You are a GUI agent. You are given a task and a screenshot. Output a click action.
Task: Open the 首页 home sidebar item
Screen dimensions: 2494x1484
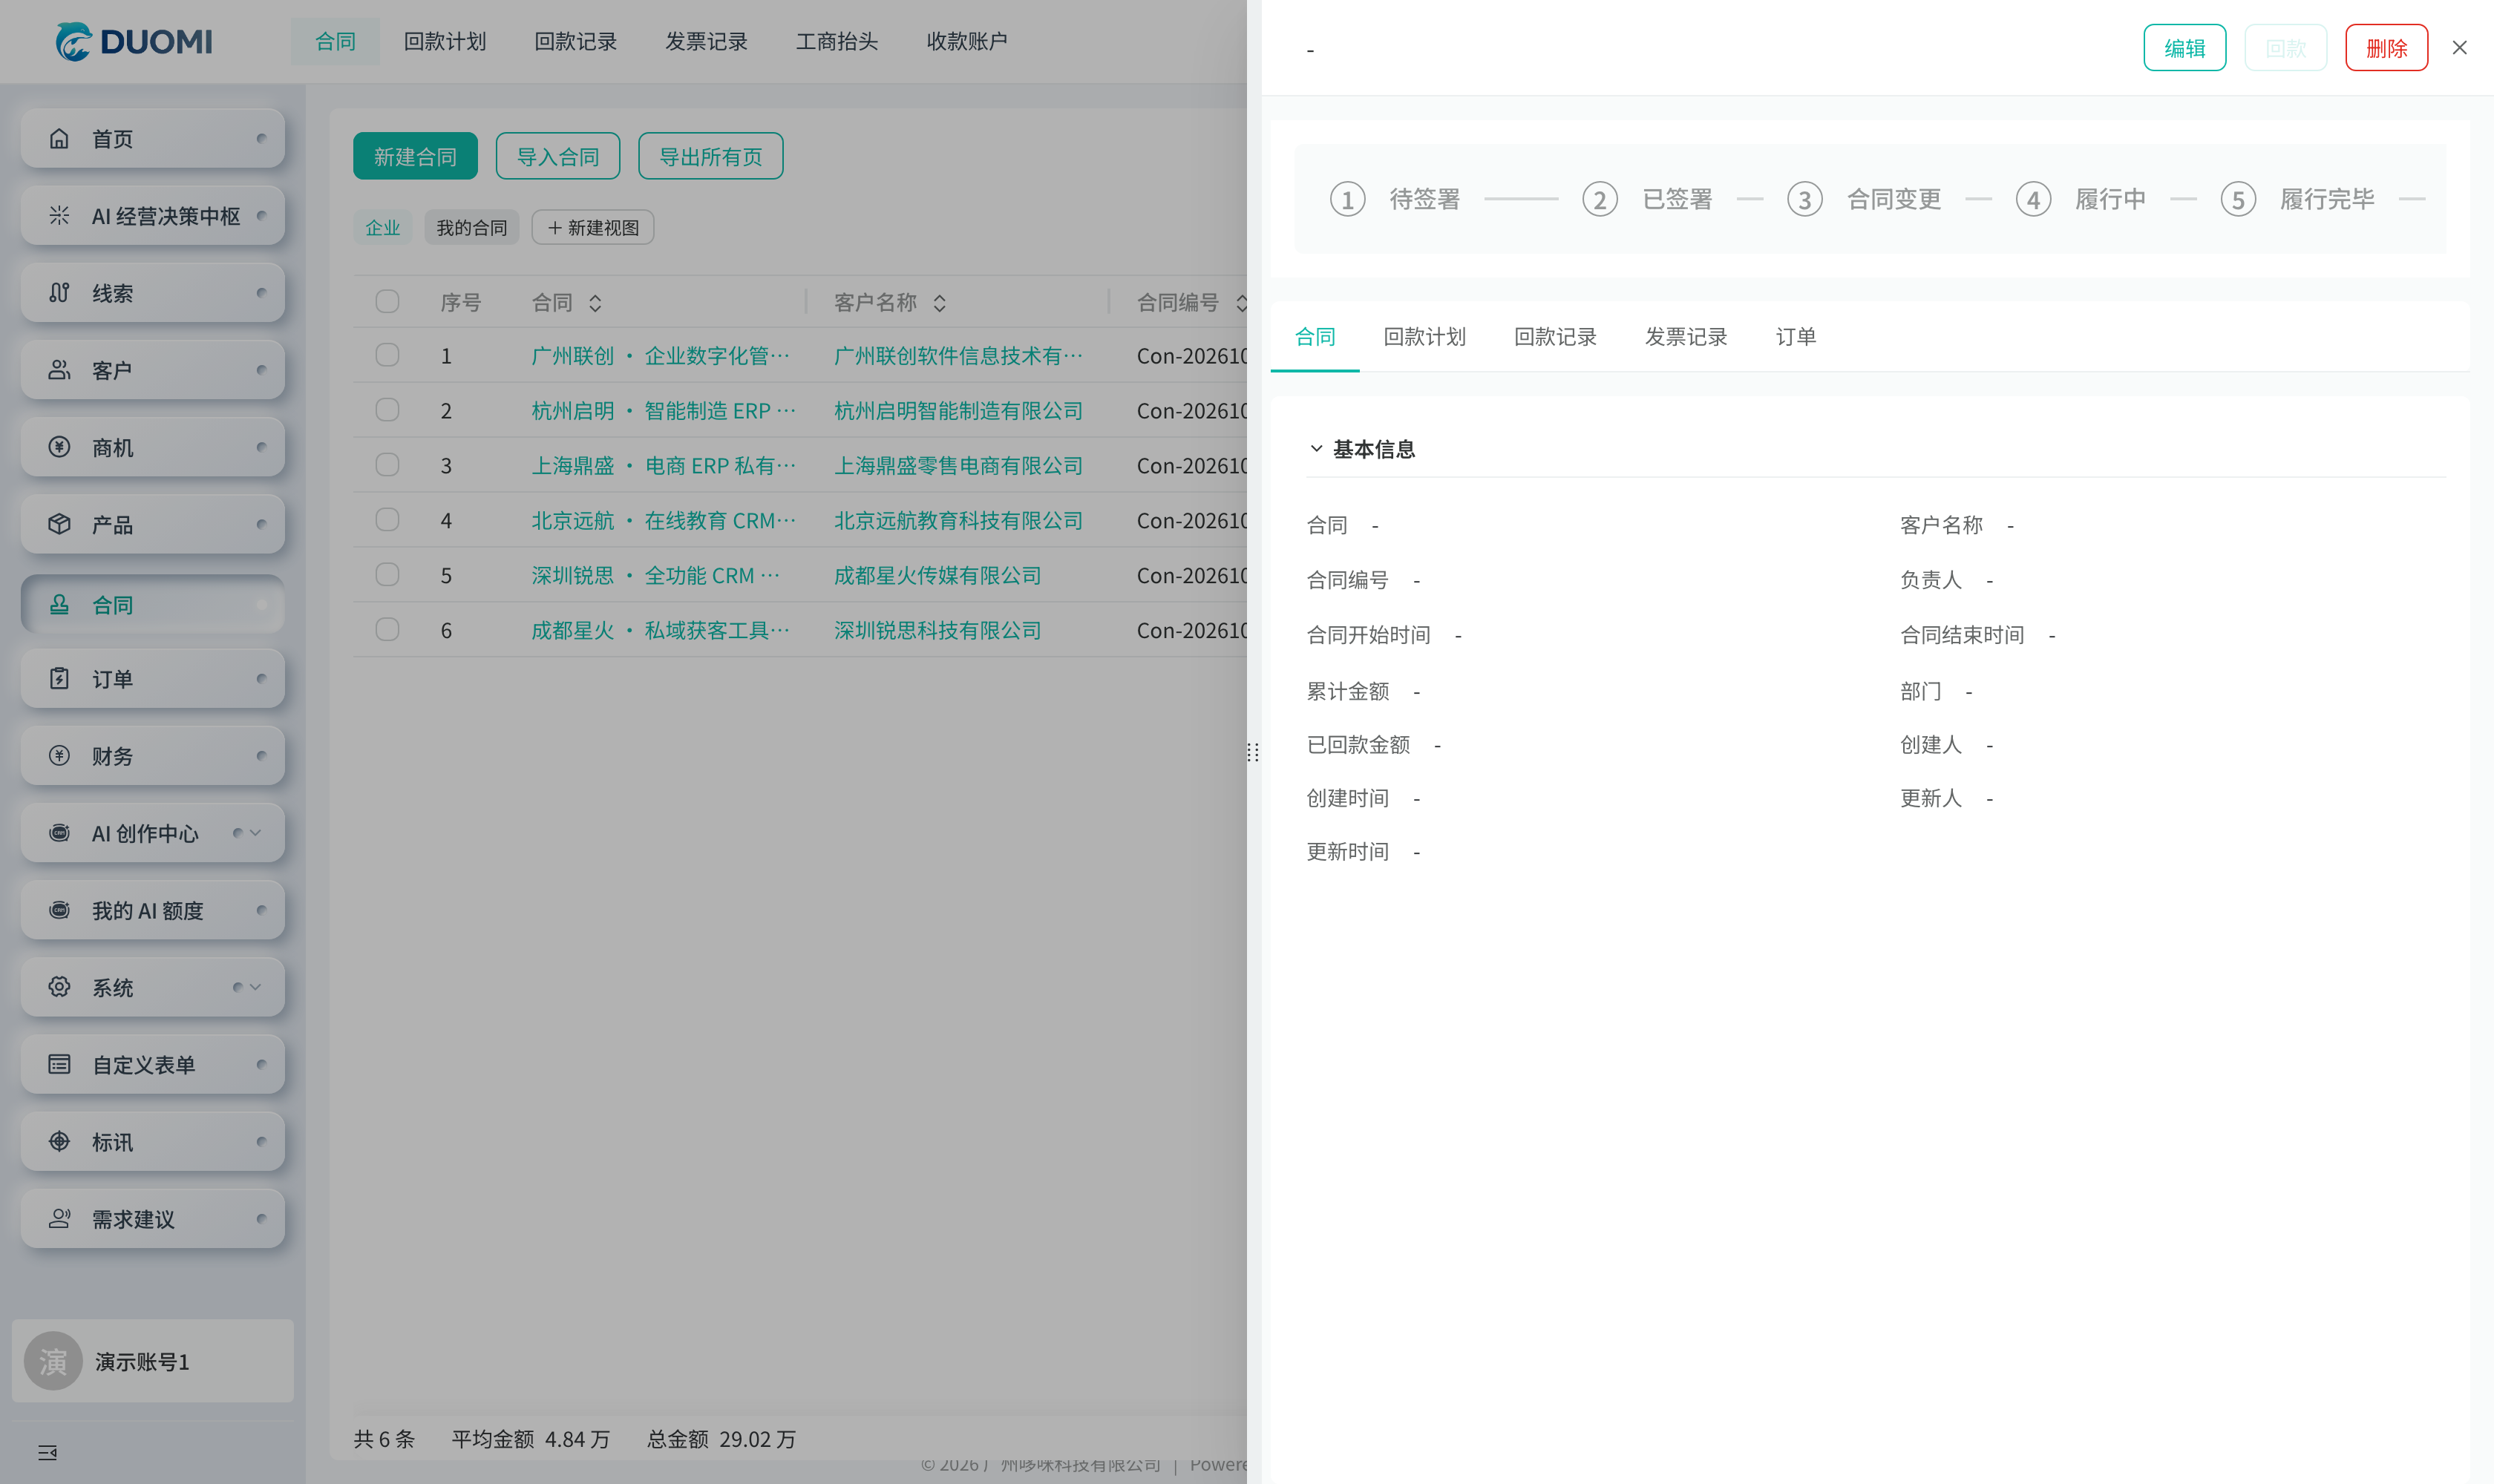point(152,139)
